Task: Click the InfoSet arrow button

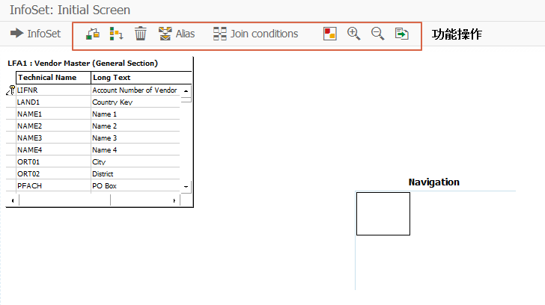Action: click(35, 34)
